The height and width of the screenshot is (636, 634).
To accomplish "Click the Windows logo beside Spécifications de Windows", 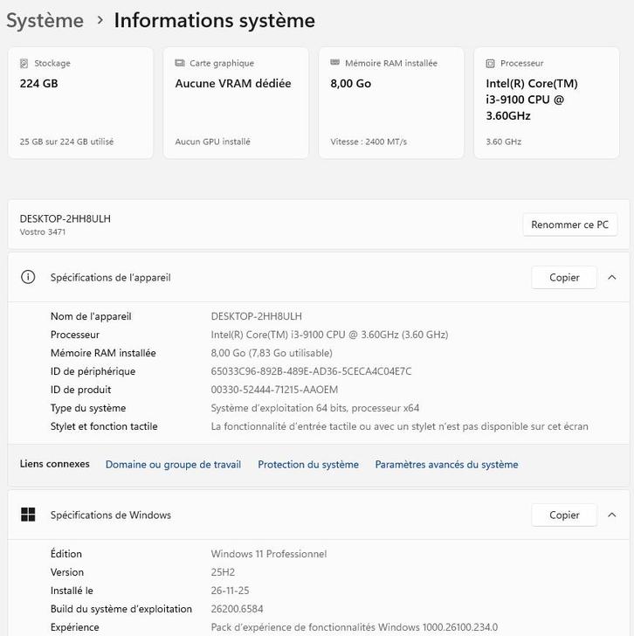I will [x=28, y=515].
